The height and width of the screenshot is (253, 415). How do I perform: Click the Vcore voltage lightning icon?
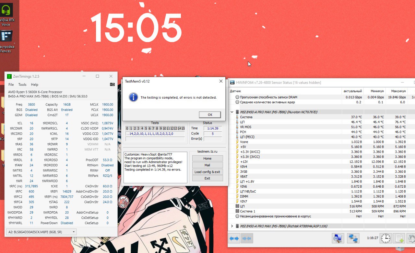click(x=237, y=142)
